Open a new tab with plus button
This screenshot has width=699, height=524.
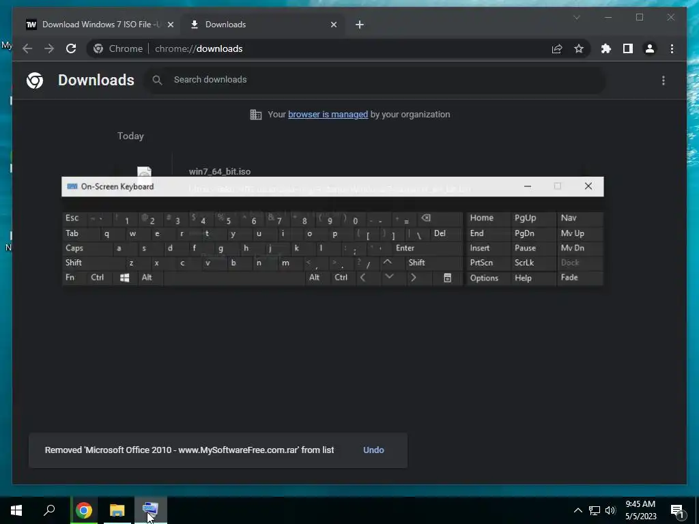[360, 25]
